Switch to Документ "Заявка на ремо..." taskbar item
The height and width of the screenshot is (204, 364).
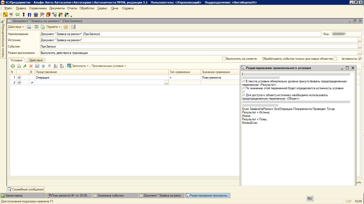(x=161, y=195)
